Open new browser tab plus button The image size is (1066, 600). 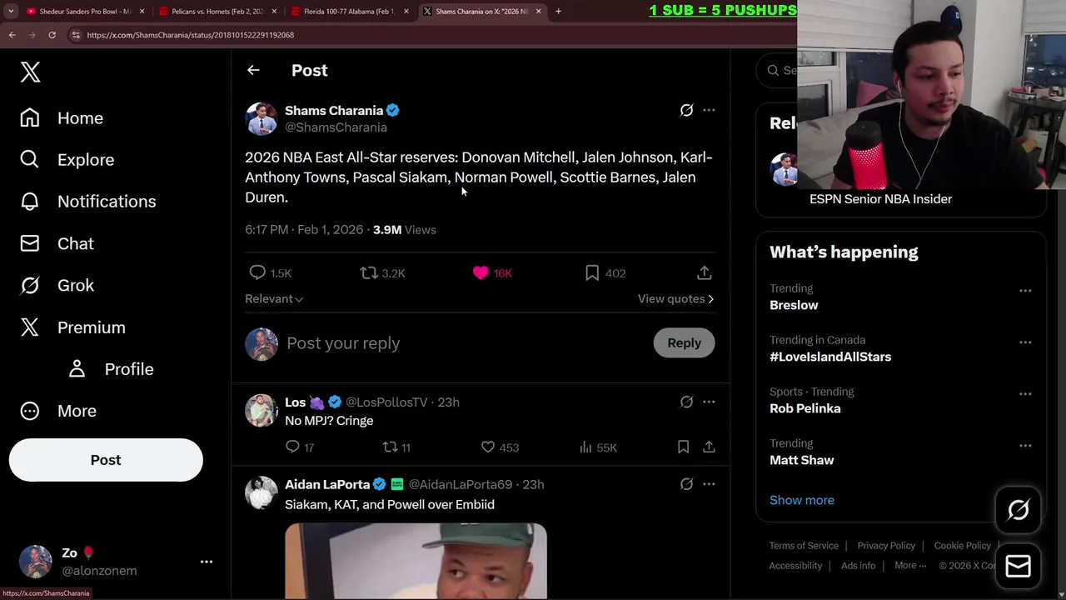pyautogui.click(x=558, y=12)
